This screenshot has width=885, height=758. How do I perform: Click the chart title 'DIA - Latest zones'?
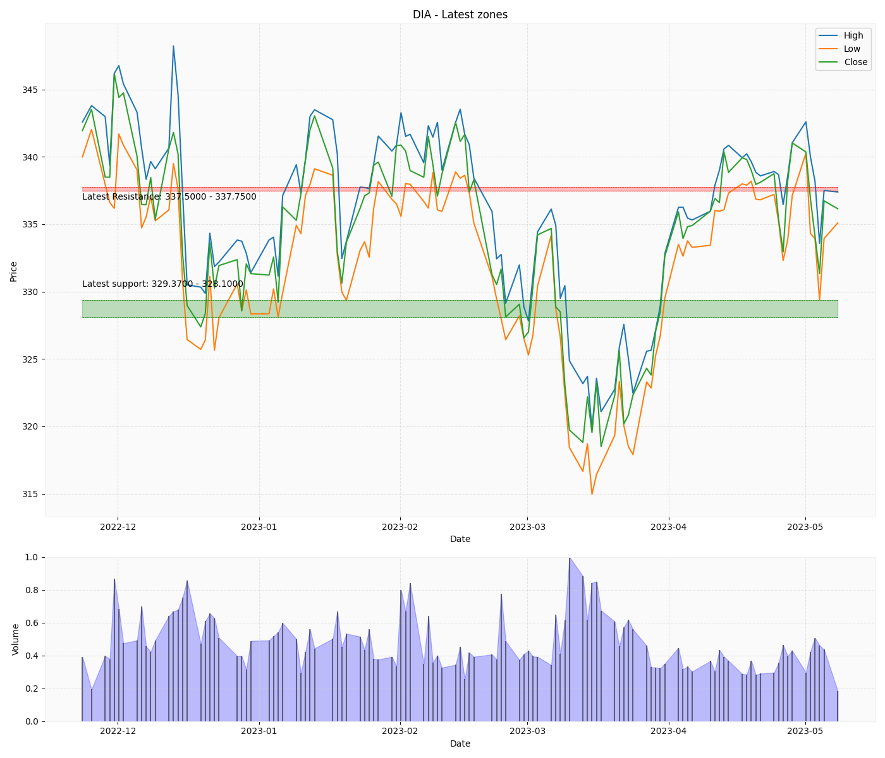[x=460, y=15]
